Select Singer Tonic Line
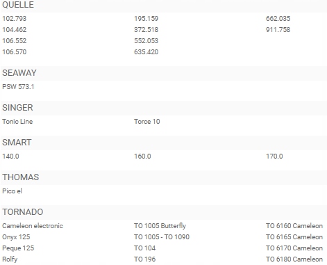The height and width of the screenshot is (265, 327). [17, 122]
